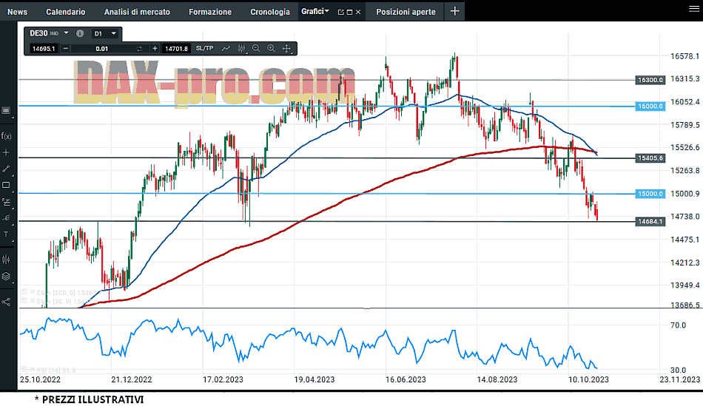The image size is (703, 406).
Task: Switch to line chart view icon
Action: pyautogui.click(x=226, y=48)
